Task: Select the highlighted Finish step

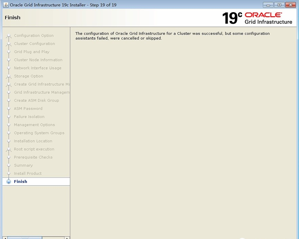Action: coord(36,182)
